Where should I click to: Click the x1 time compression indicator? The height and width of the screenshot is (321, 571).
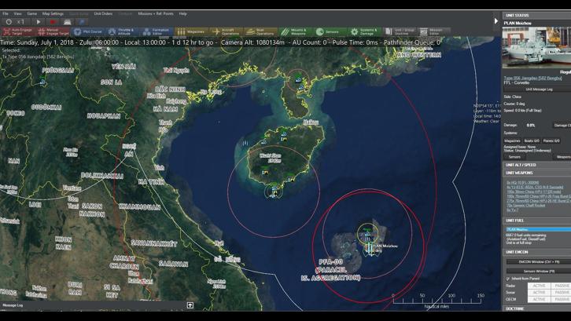tap(20, 22)
